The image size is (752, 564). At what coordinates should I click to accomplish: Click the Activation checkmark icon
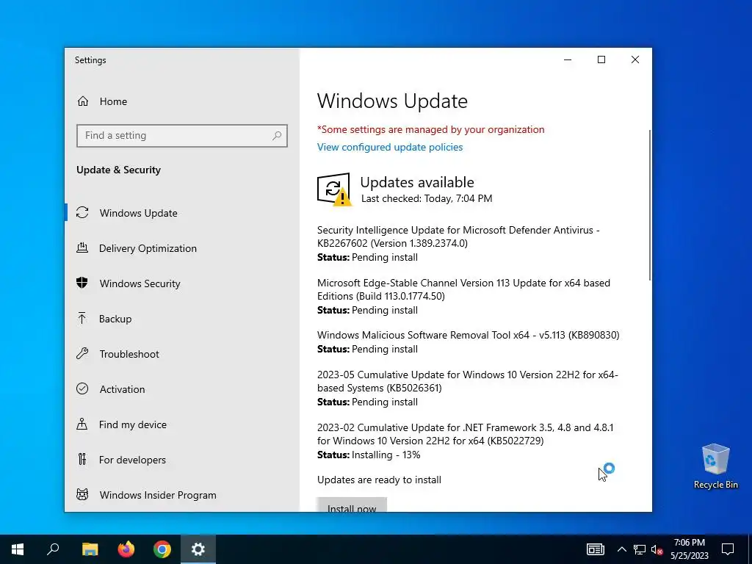[x=82, y=389]
